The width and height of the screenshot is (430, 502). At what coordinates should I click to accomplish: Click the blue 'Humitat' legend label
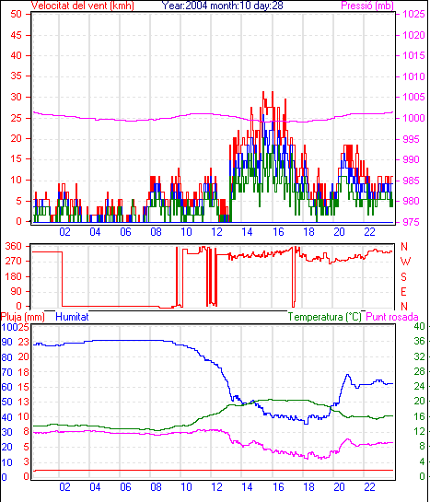click(72, 317)
